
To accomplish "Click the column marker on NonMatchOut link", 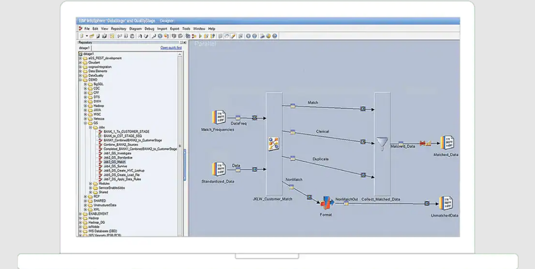I will 346,204.
